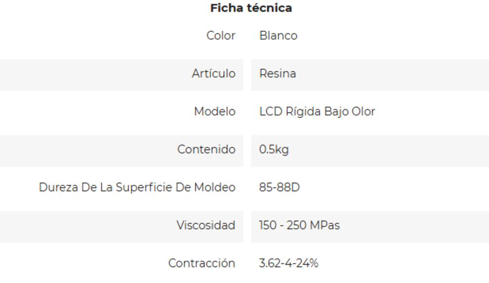489x283 pixels.
Task: Click the '3.62-4-24%' shrinkage value
Action: click(288, 263)
